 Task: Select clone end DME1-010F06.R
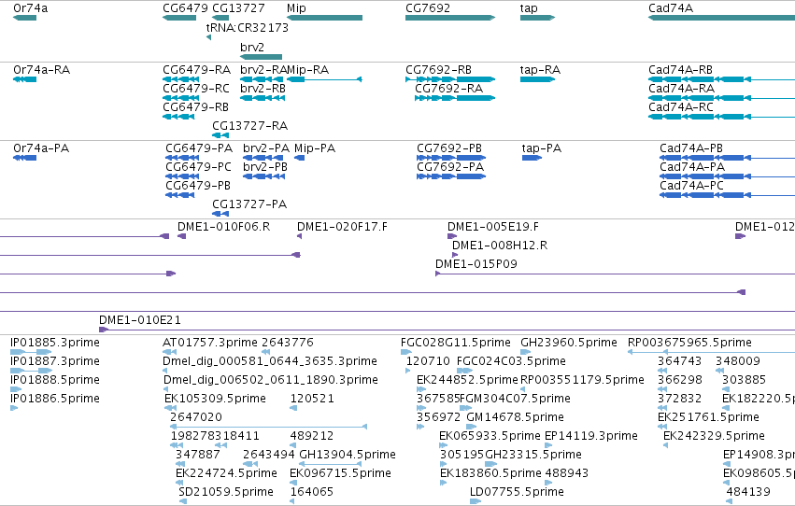point(181,236)
